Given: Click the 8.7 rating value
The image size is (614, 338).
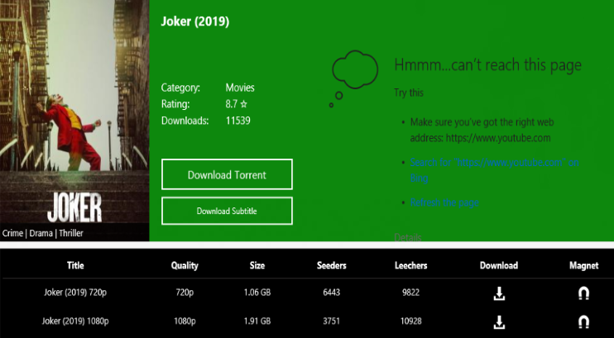Looking at the screenshot, I should click(232, 104).
